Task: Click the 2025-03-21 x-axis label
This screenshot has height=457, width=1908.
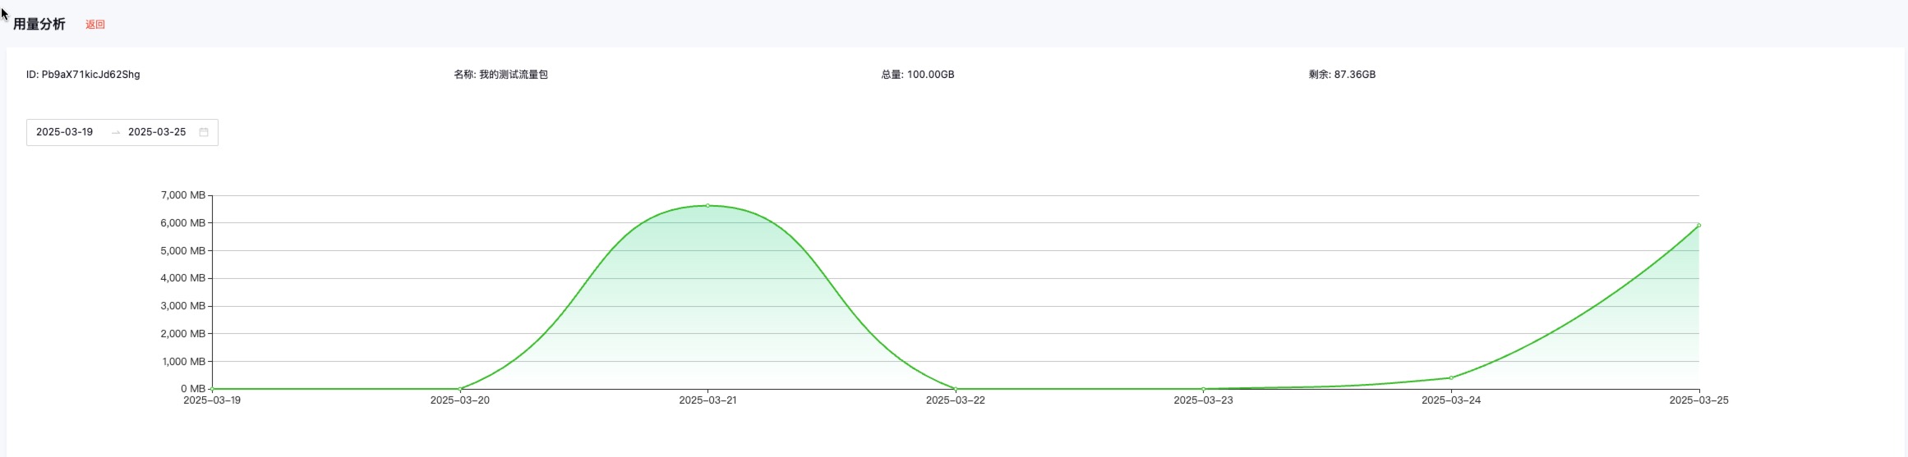Action: (707, 400)
